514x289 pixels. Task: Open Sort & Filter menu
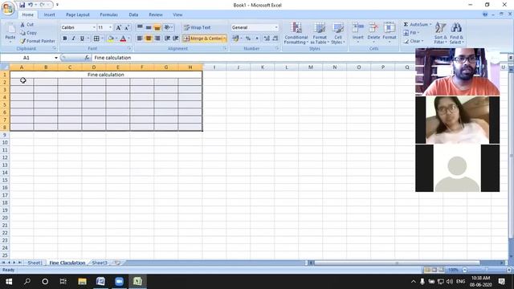click(x=440, y=33)
